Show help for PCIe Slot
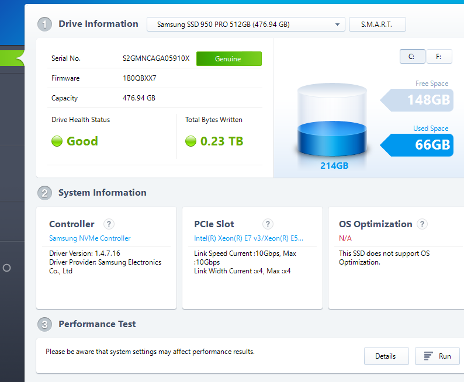The image size is (464, 382). [x=268, y=224]
